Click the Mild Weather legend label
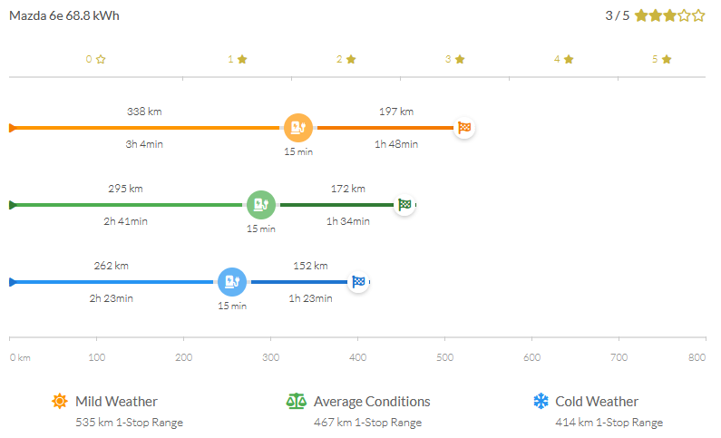 [x=116, y=401]
